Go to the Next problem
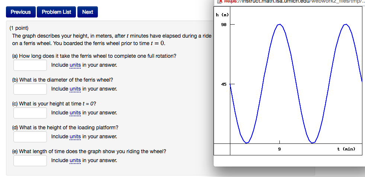Image resolution: width=365 pixels, height=177 pixels. [x=87, y=12]
